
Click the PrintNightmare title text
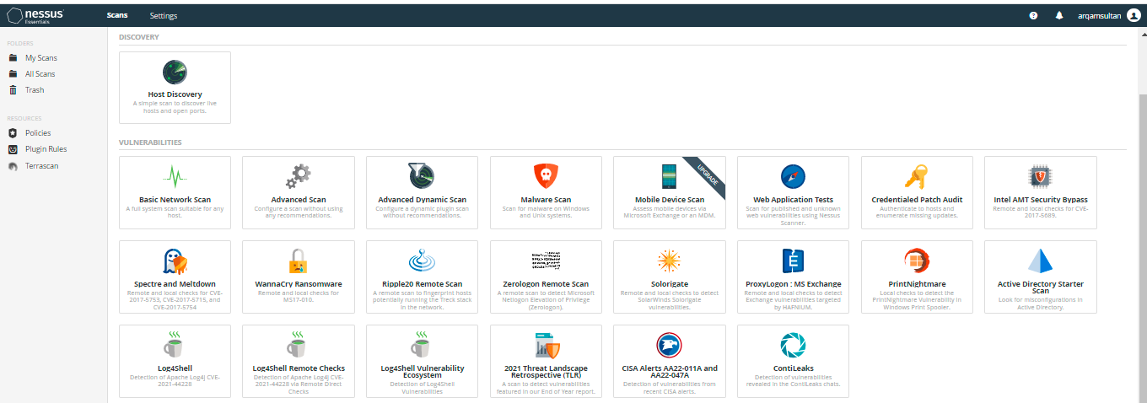pyautogui.click(x=917, y=284)
